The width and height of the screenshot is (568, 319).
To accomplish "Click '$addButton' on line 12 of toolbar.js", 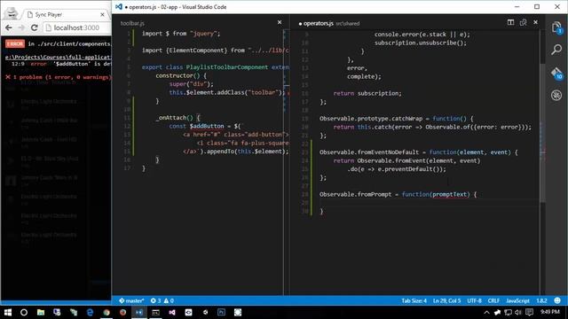I will [207, 126].
